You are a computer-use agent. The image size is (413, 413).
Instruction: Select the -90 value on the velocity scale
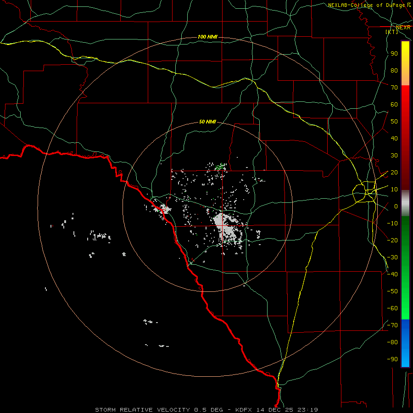[392, 359]
